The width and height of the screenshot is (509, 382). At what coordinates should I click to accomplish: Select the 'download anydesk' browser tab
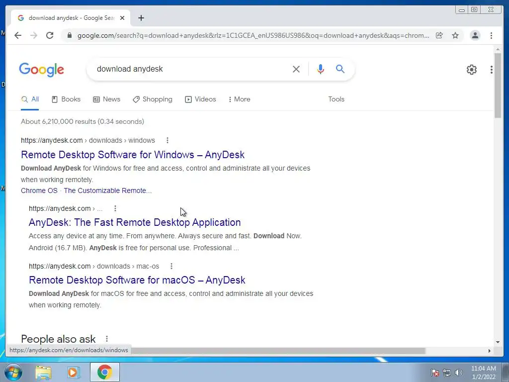[x=71, y=18]
